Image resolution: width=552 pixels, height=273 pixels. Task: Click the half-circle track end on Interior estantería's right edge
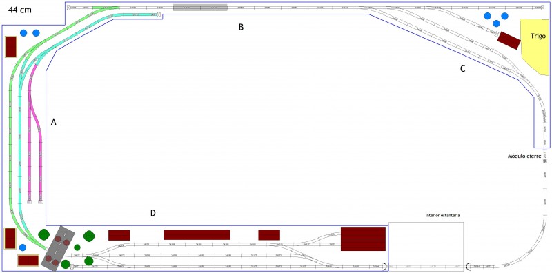[469, 266]
